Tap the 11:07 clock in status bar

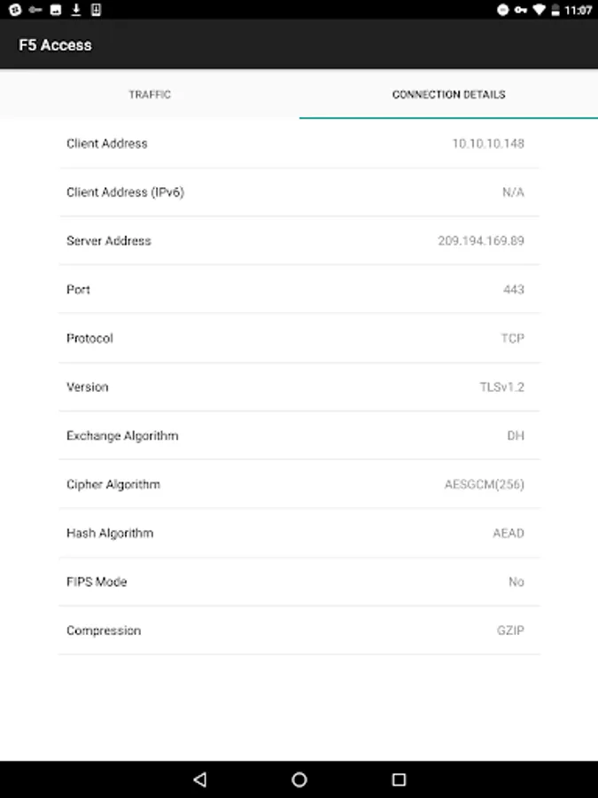coord(578,10)
